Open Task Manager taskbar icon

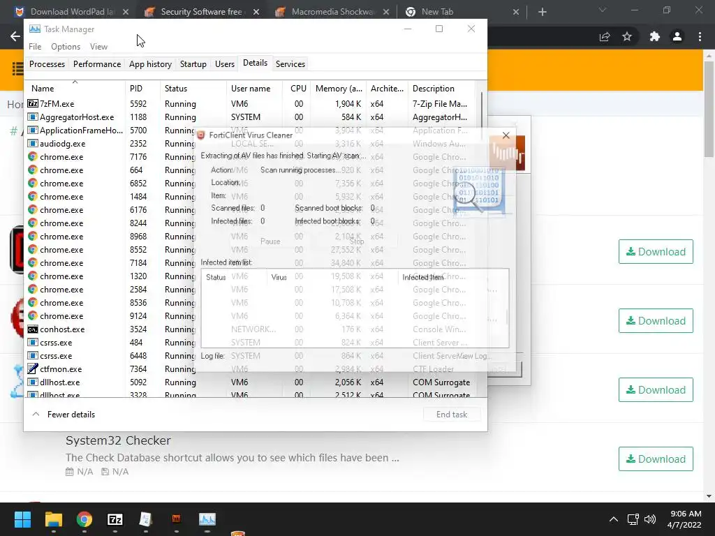pos(207,519)
